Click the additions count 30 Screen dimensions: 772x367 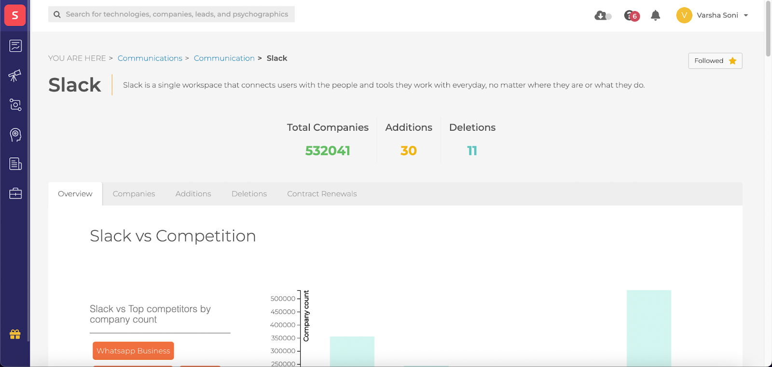tap(409, 151)
